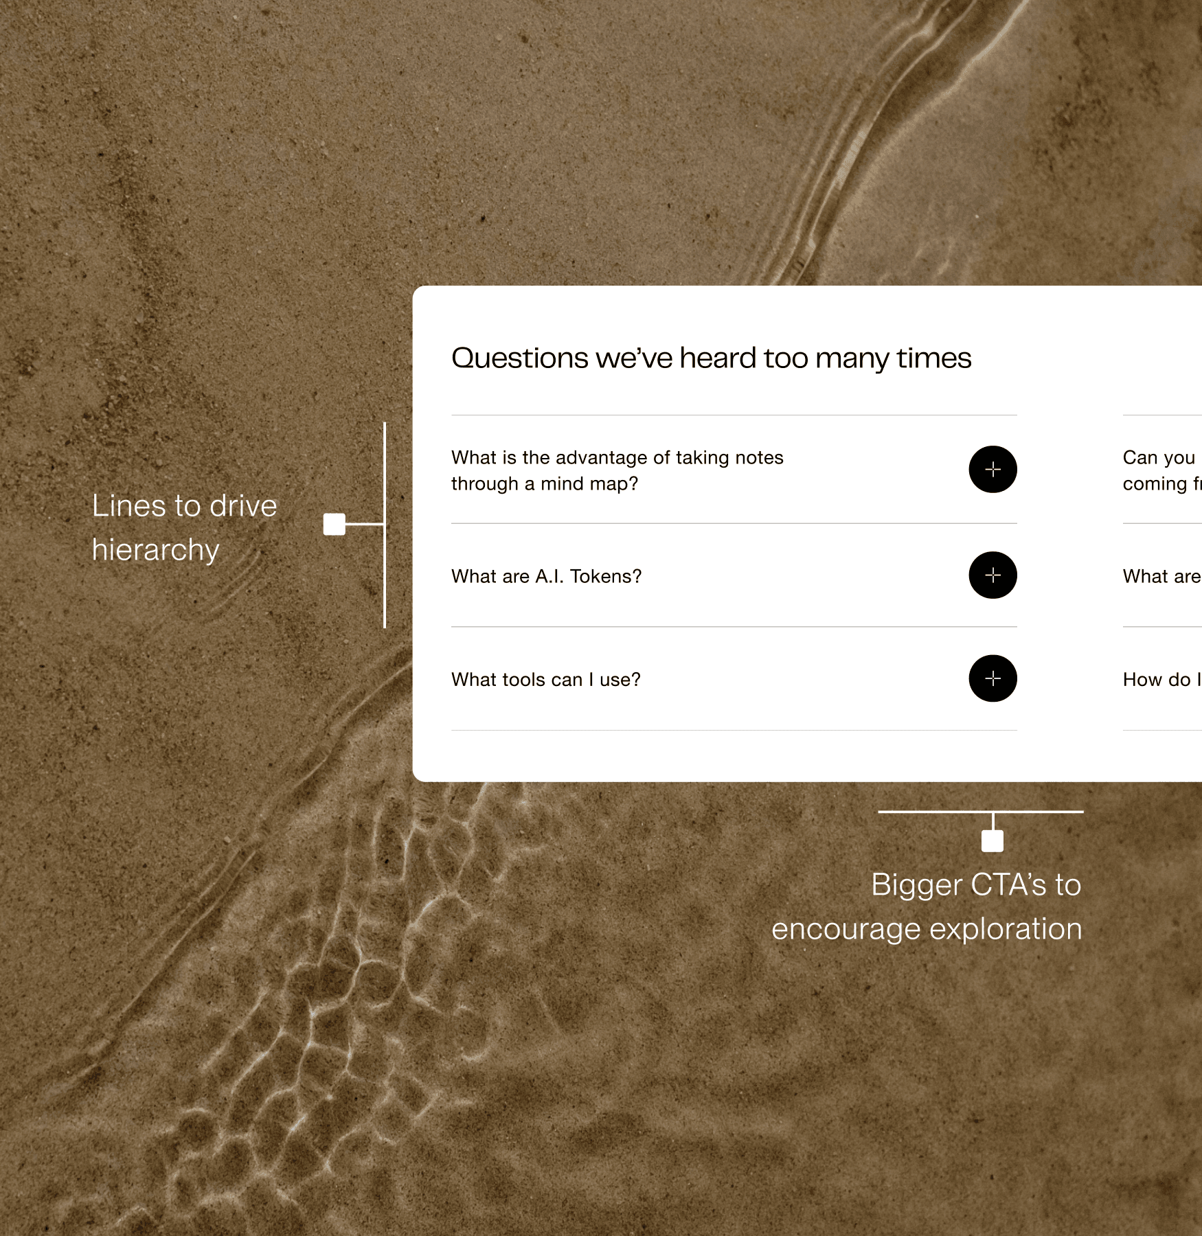Expand the "What are A.I. Tokens?" question text
Screen dimensions: 1202x1236
(546, 576)
